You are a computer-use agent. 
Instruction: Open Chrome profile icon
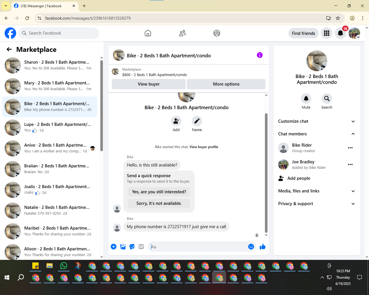[352, 18]
